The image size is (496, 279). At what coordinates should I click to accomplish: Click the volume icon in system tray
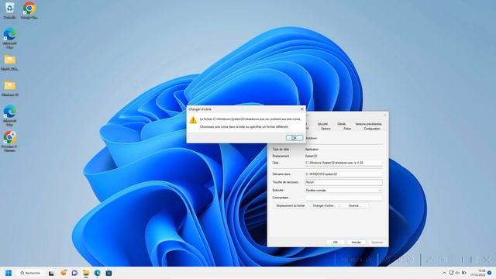pos(457,273)
